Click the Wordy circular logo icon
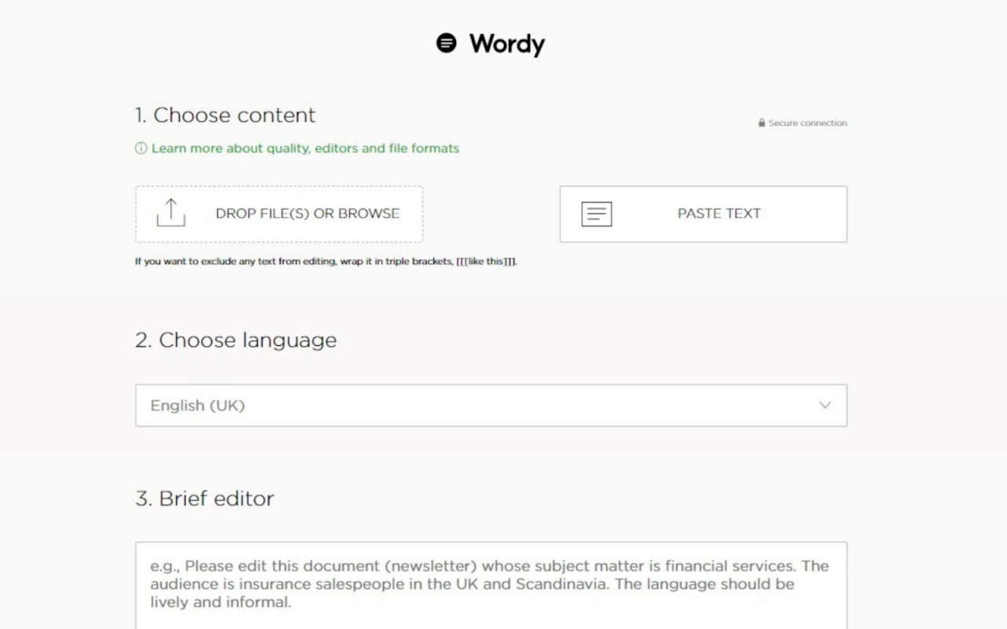Viewport: 1007px width, 629px height. coord(446,43)
